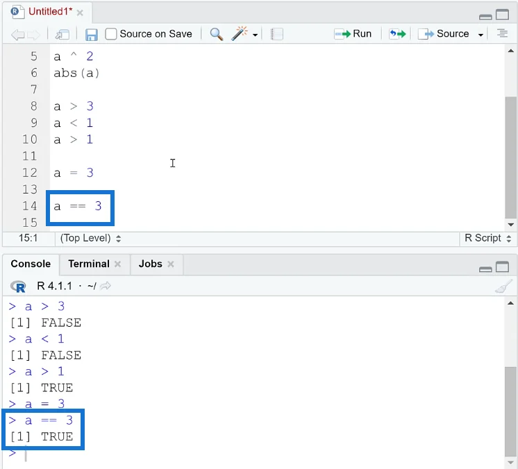
Task: Click the editor vertical scrollbar thumb
Action: 511,157
